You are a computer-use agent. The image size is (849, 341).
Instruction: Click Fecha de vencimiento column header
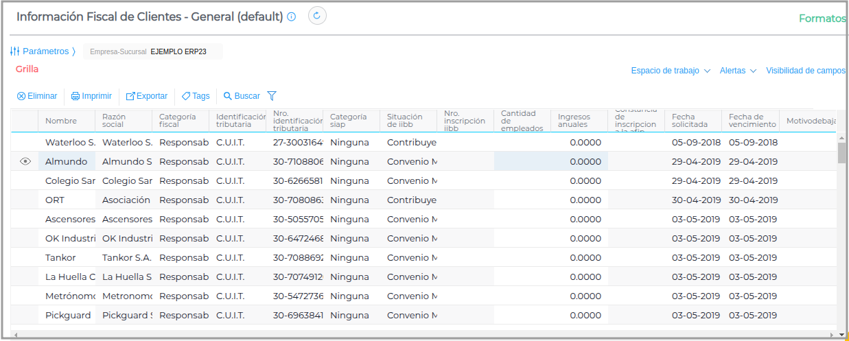[x=750, y=121]
